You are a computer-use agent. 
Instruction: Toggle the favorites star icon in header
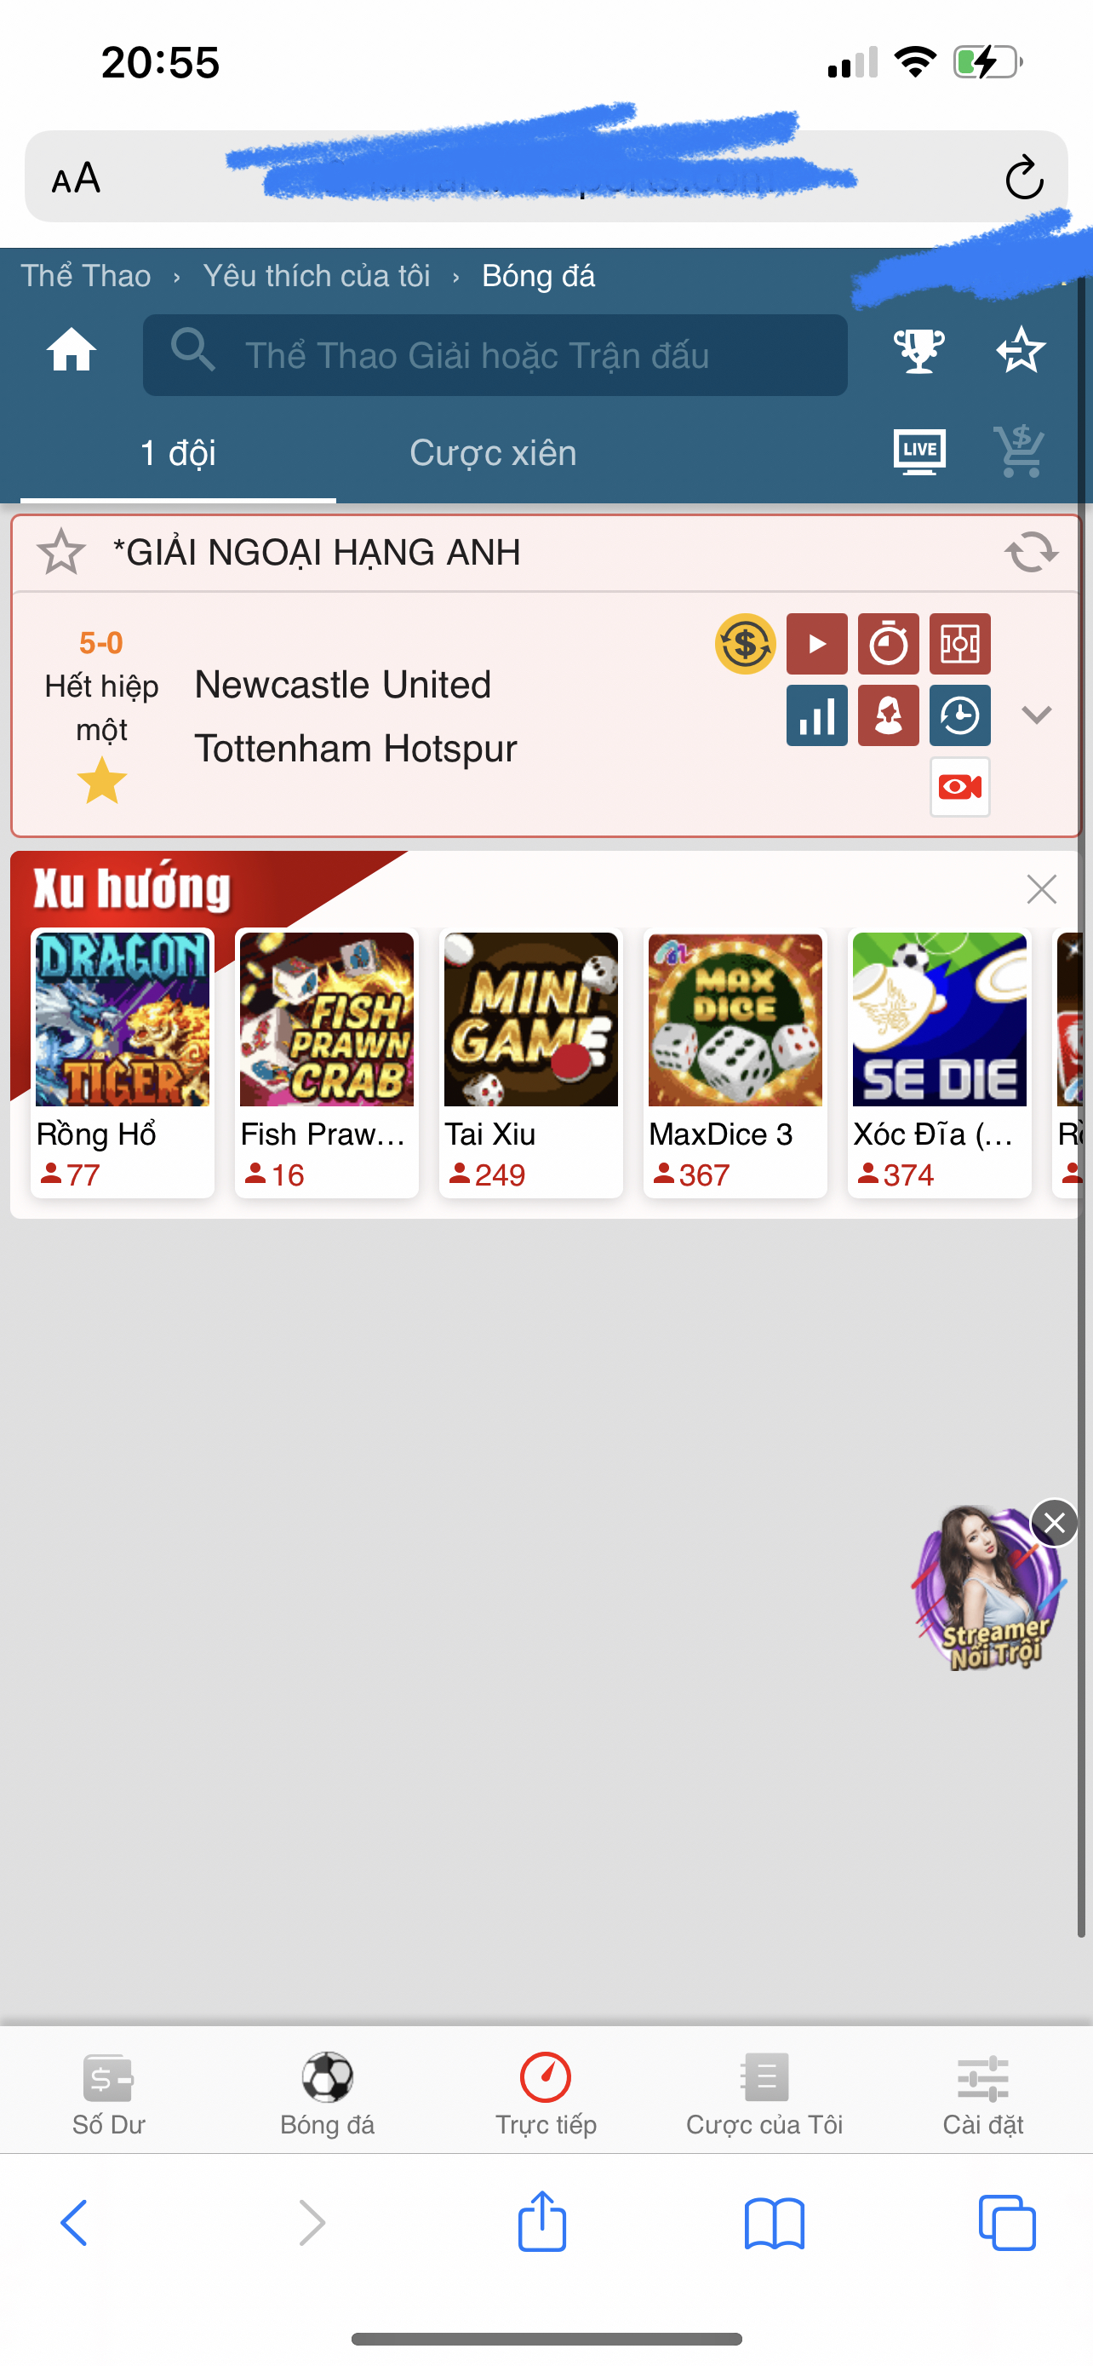click(1021, 350)
